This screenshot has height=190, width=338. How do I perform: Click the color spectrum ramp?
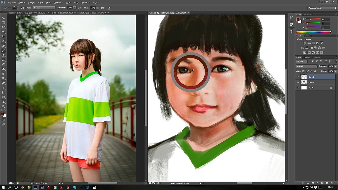point(314,32)
